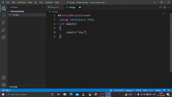Image resolution: width=172 pixels, height=97 pixels.
Task: Change end of line sequence CRLF
Action: pyautogui.click(x=145, y=90)
